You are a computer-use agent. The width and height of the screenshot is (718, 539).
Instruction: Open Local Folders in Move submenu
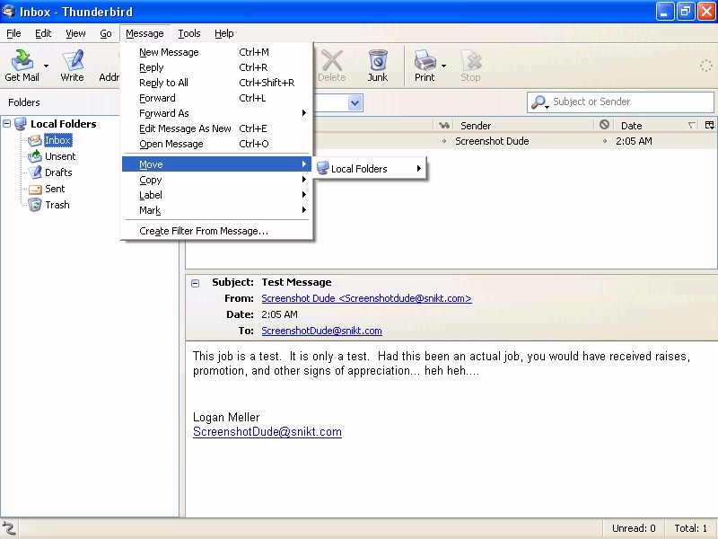tap(369, 169)
